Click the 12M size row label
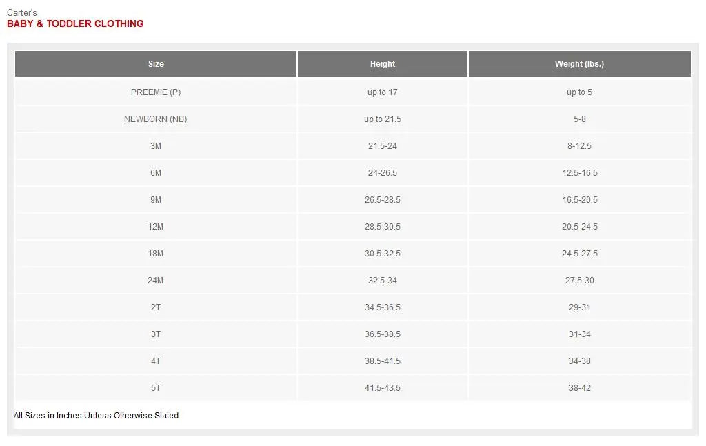Image resolution: width=706 pixels, height=446 pixels. [x=156, y=227]
